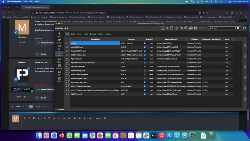The width and height of the screenshot is (250, 141).
Task: Go to page 2 of forum topic
Action: point(27,107)
